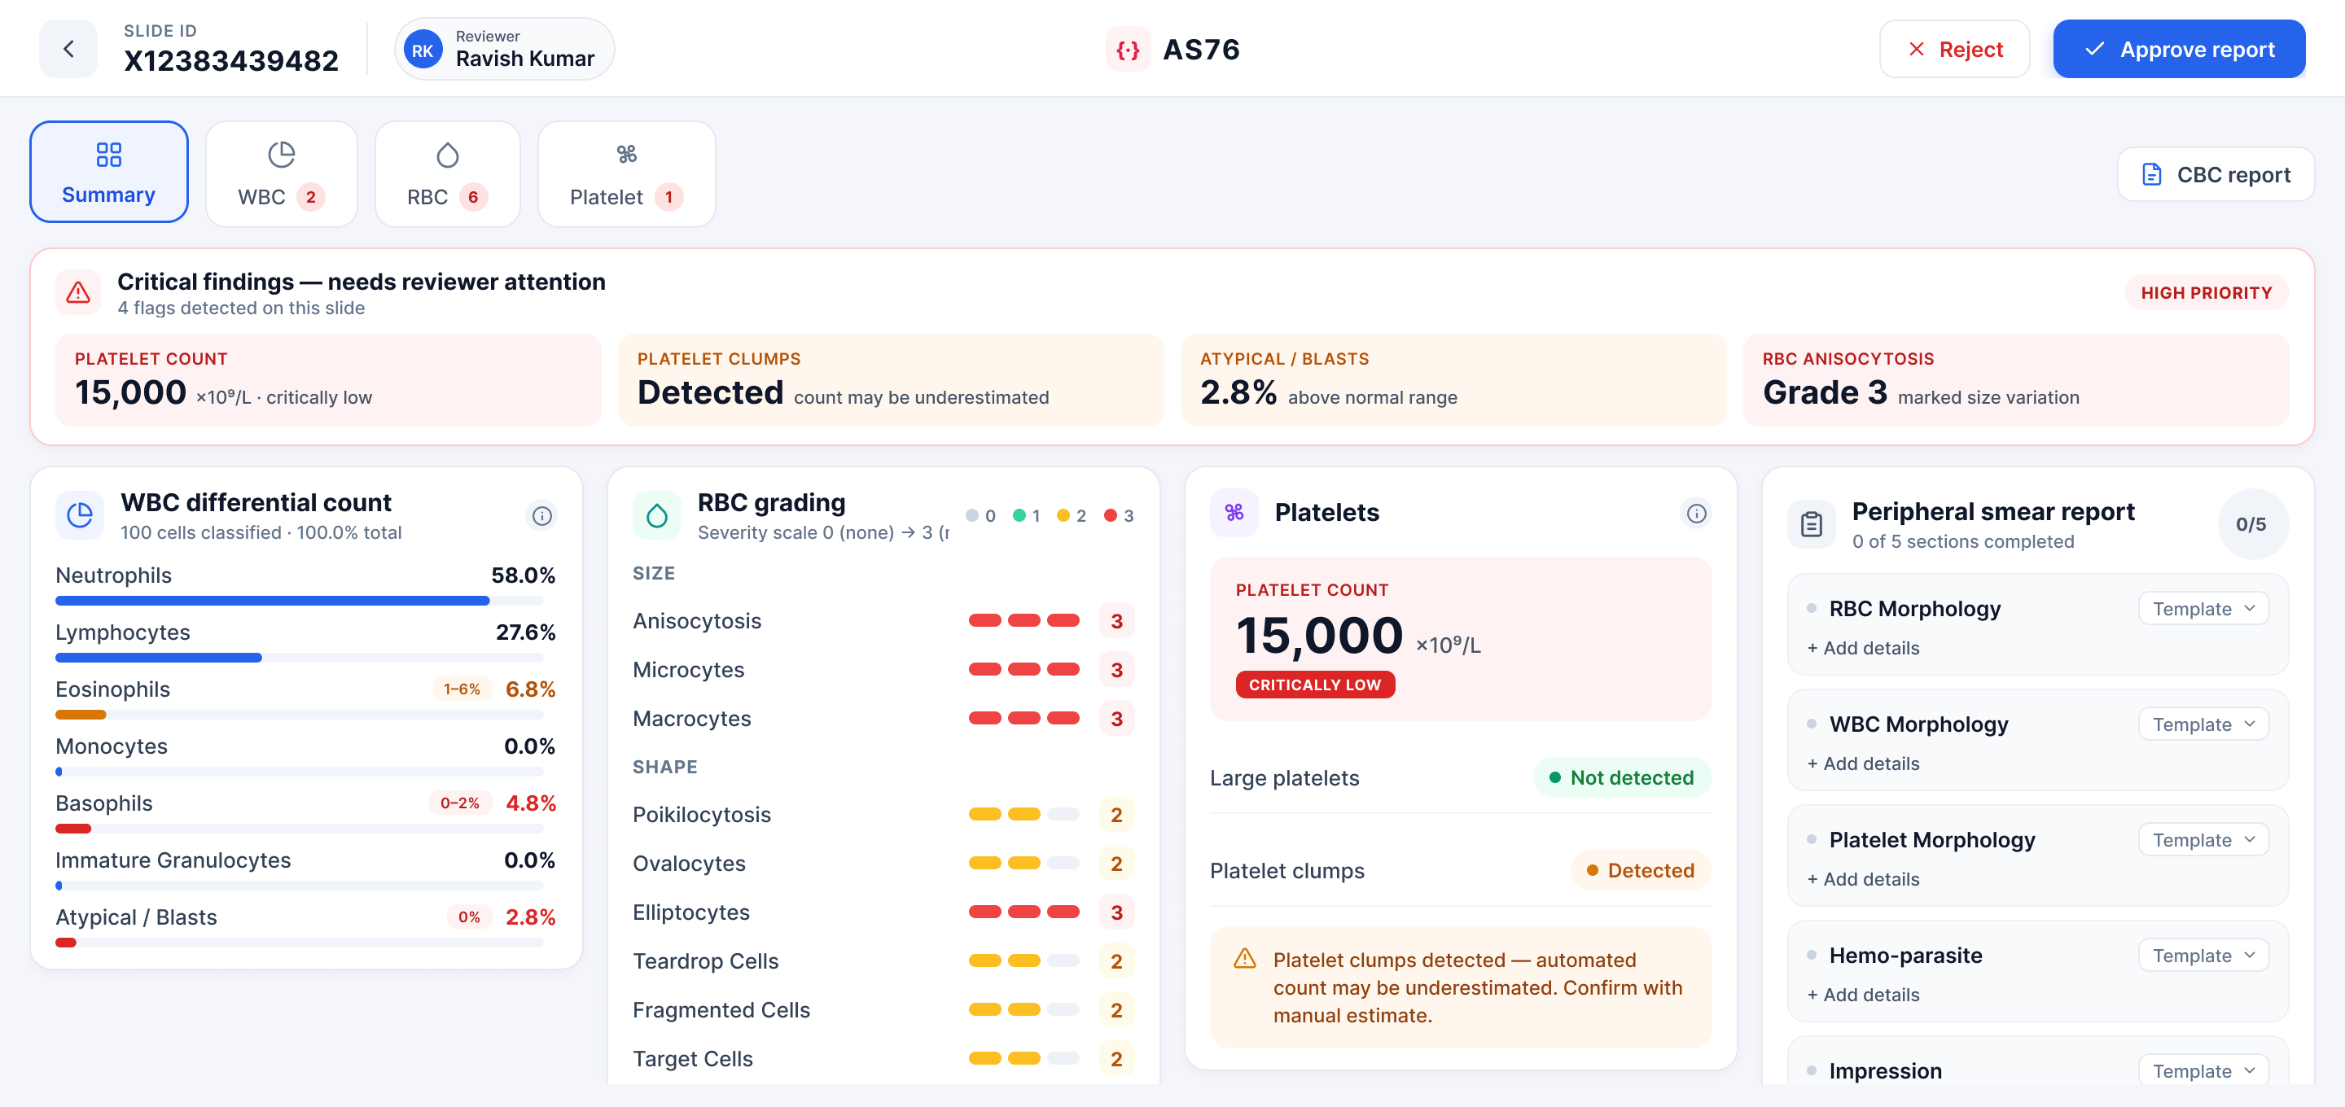Click the RBC Anisocytosis Grade 3 card
This screenshot has width=2345, height=1107.
point(2015,379)
